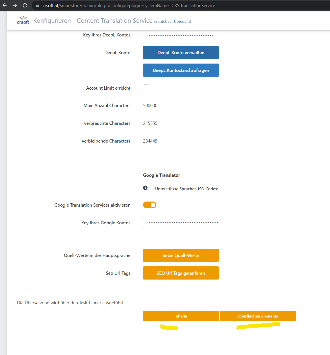Click the Max. Anzahl Characters value 500000
330x355 pixels.
(x=150, y=106)
